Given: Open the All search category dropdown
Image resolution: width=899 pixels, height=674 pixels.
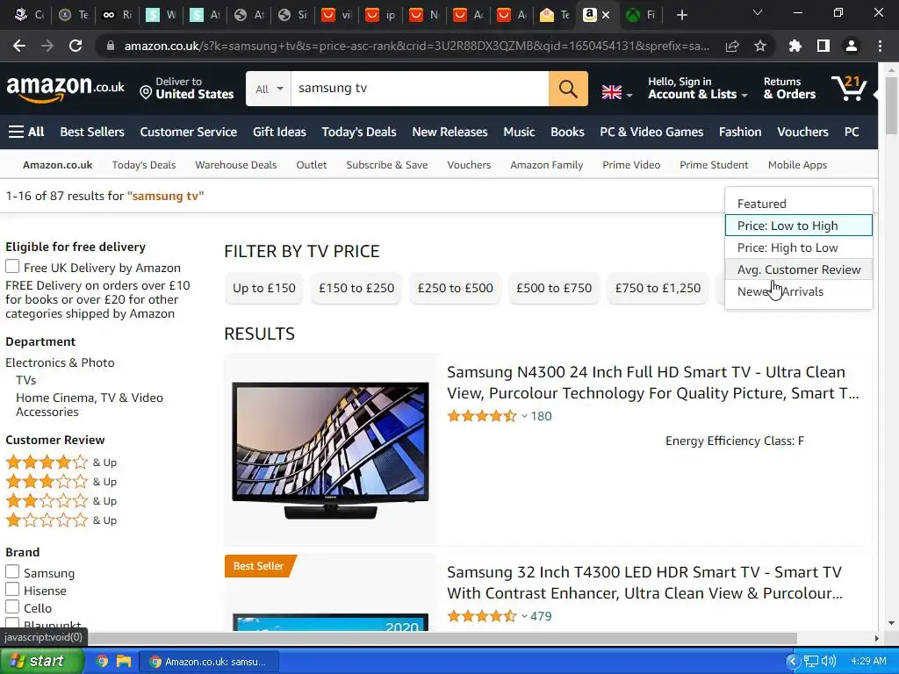Looking at the screenshot, I should pyautogui.click(x=269, y=89).
